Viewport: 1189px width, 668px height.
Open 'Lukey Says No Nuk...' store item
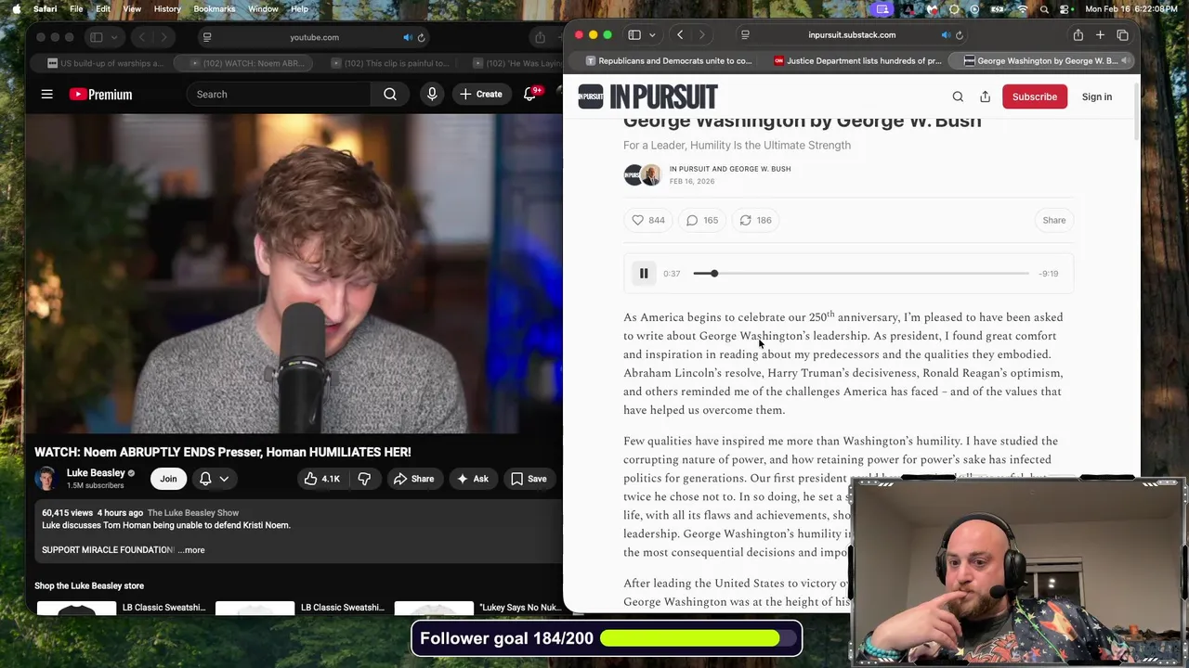click(520, 608)
